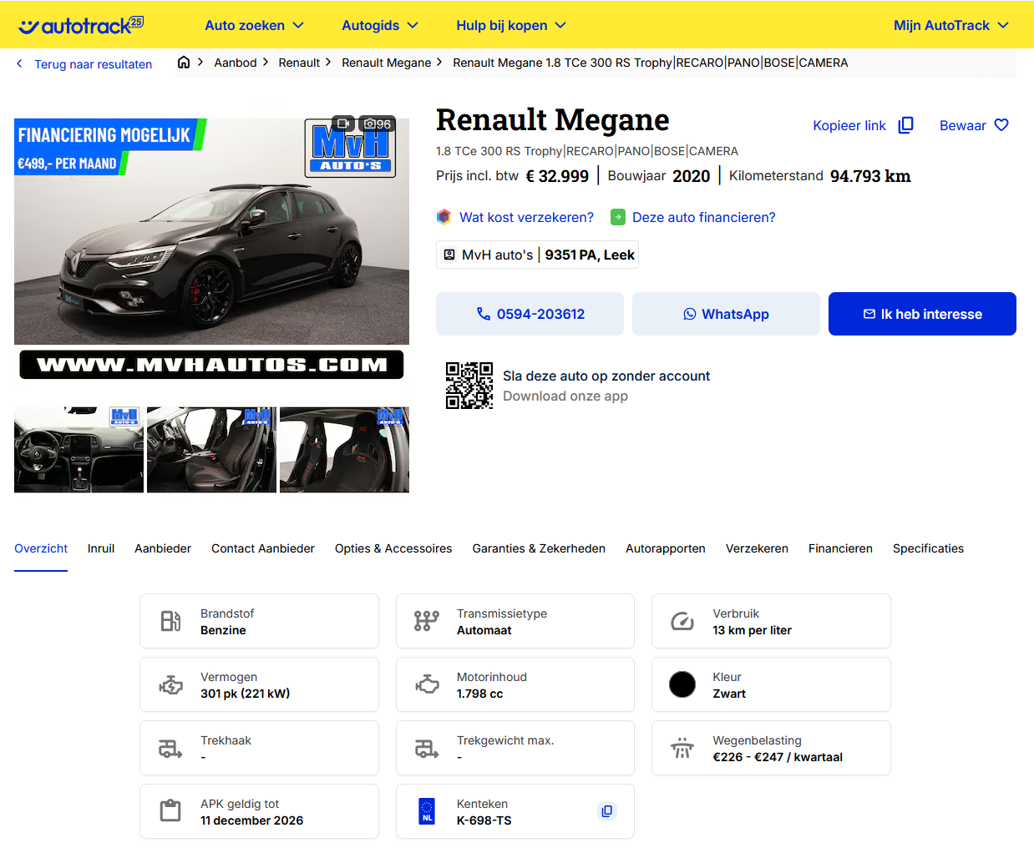The width and height of the screenshot is (1034, 853).
Task: Open the Opties & Accessoires tab
Action: click(x=393, y=548)
